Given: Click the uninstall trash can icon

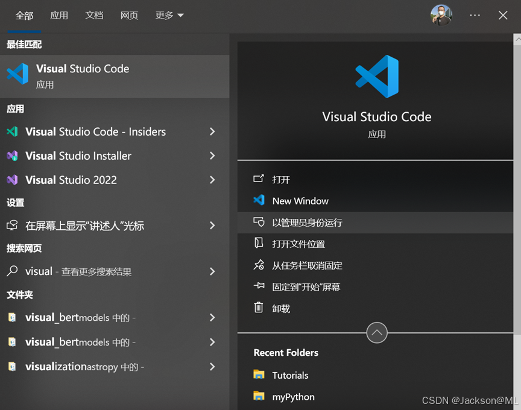Looking at the screenshot, I should coord(259,307).
